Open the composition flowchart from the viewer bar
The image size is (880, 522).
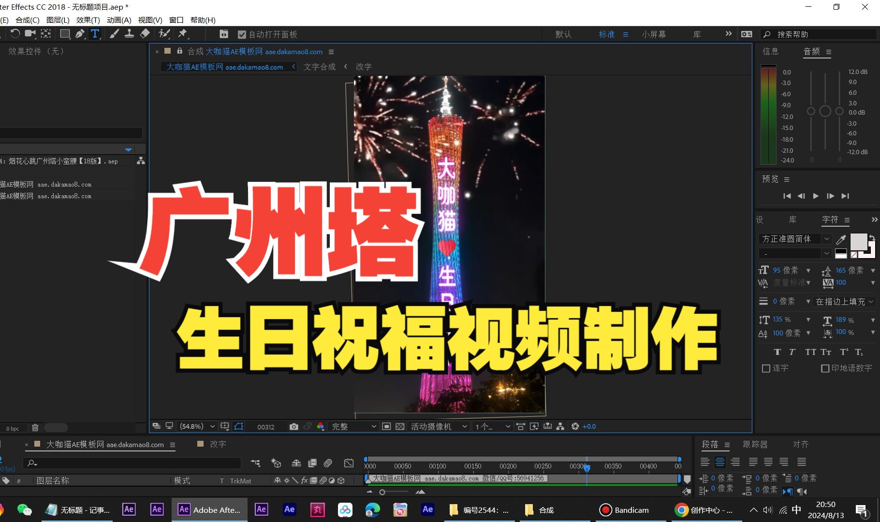[560, 426]
